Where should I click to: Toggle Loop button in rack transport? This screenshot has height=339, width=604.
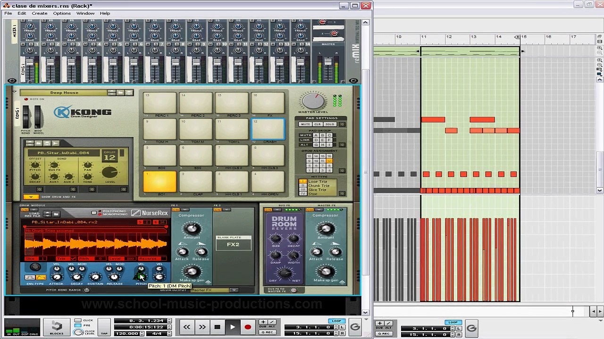(336, 321)
